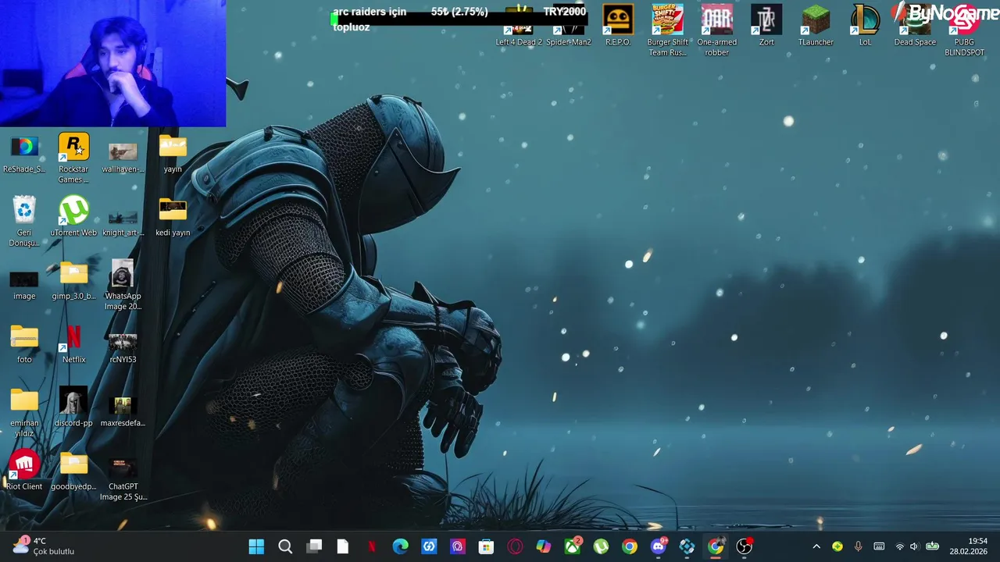Open the touch keyboard tray icon
Image resolution: width=1000 pixels, height=562 pixels.
(879, 546)
